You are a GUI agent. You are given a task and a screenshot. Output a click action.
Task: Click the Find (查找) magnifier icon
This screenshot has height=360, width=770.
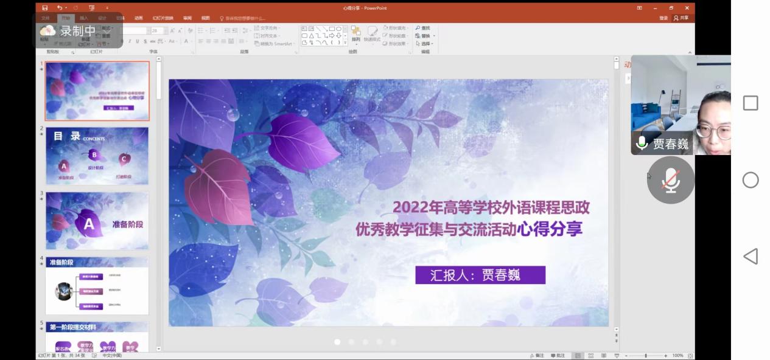pos(418,28)
